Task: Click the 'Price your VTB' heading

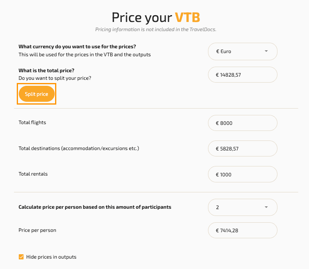Action: coord(156,18)
